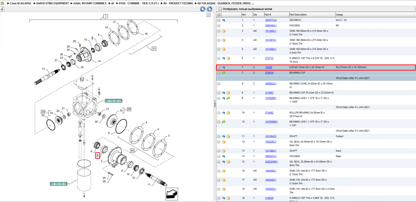This screenshot has height=202, width=416.
Task: Open part number link 390952A1
Action: pyautogui.click(x=271, y=83)
